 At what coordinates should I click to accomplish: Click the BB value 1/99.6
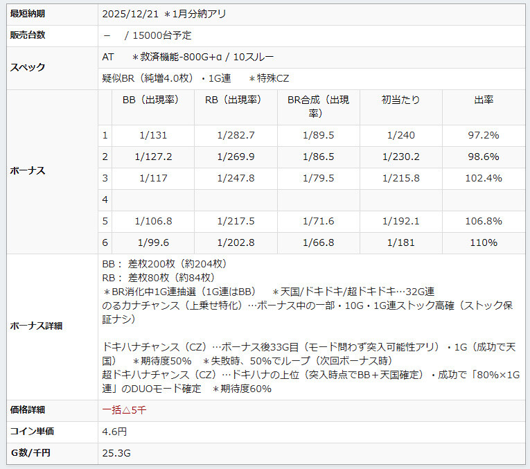(x=153, y=242)
